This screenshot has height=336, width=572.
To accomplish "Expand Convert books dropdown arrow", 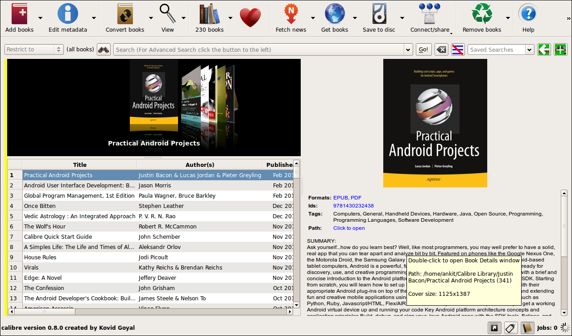I will 151,18.
